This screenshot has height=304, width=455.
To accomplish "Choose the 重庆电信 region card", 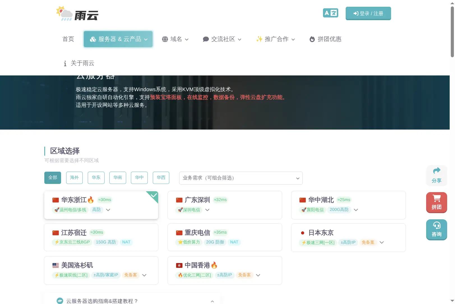I will point(225,237).
